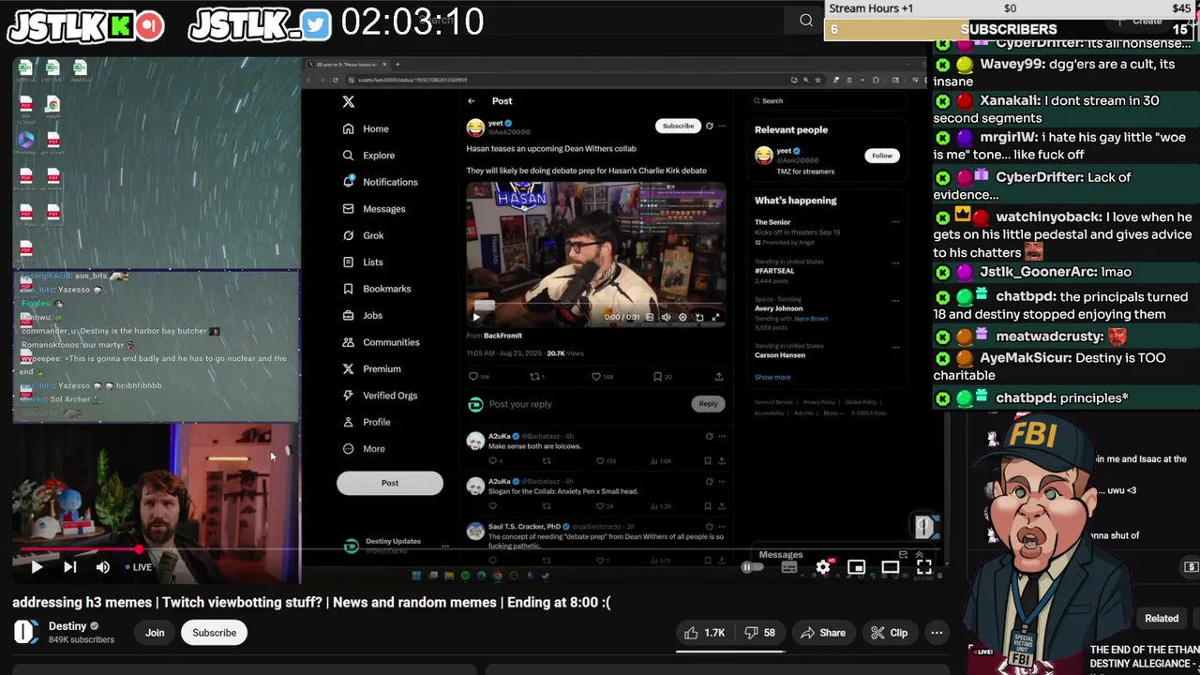Open more actions three-dot menu
The width and height of the screenshot is (1200, 675).
[x=937, y=633]
